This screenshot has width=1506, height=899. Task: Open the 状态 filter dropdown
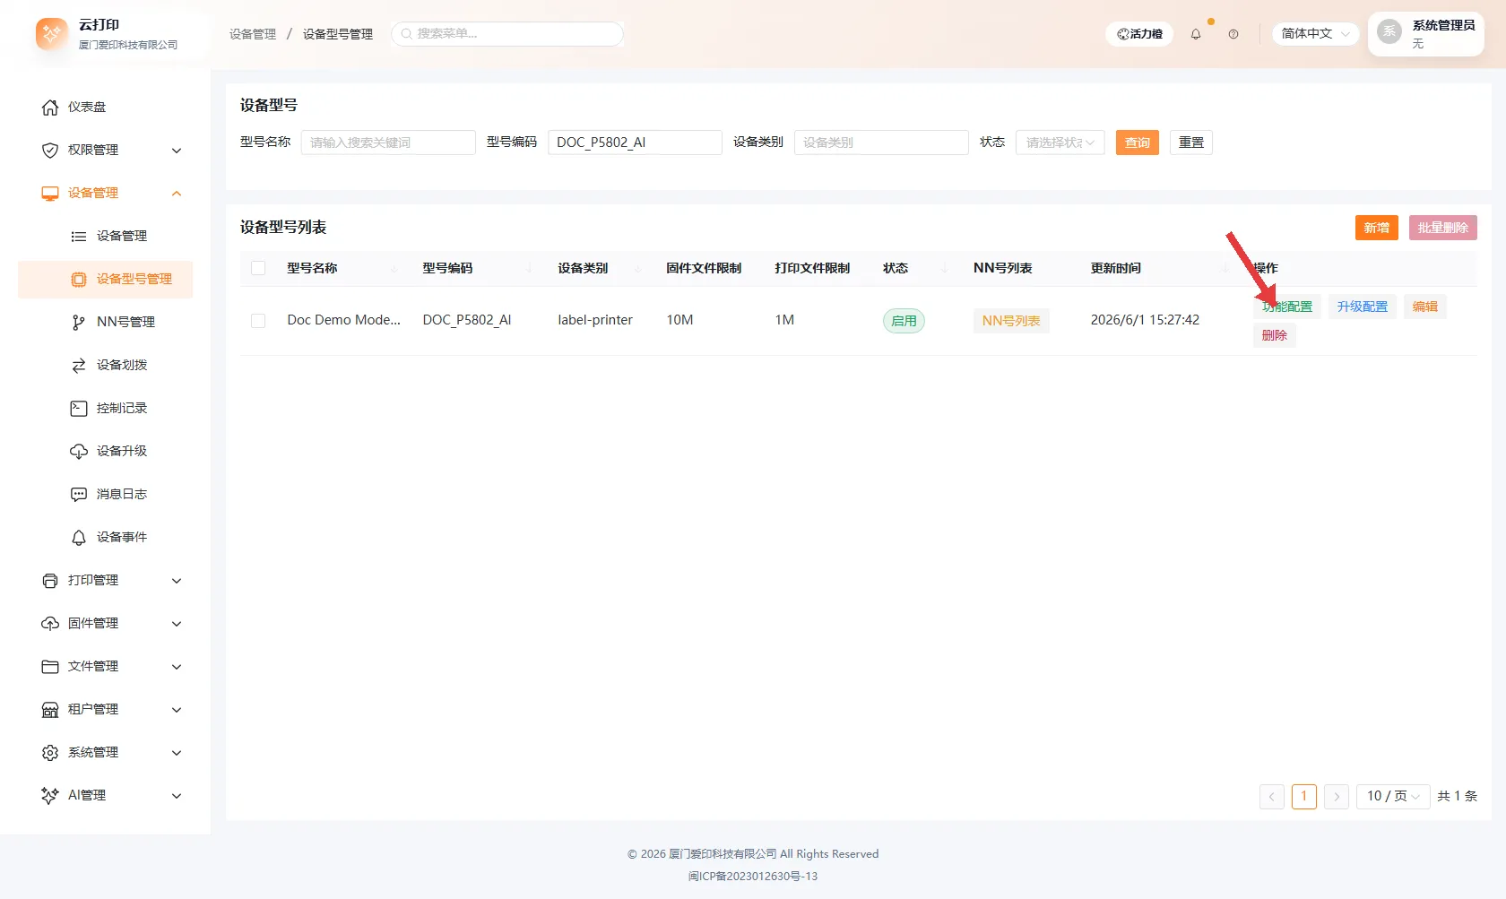tap(1060, 143)
